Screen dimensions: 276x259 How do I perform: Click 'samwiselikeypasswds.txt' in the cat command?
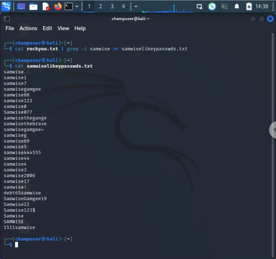tap(60, 66)
